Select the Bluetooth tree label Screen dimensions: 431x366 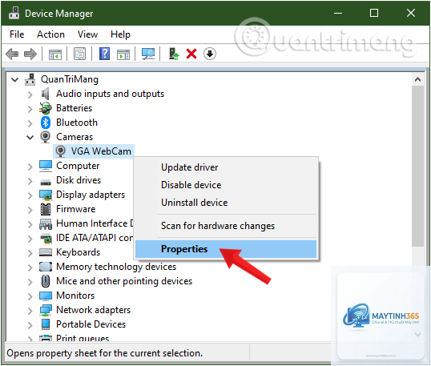(77, 123)
